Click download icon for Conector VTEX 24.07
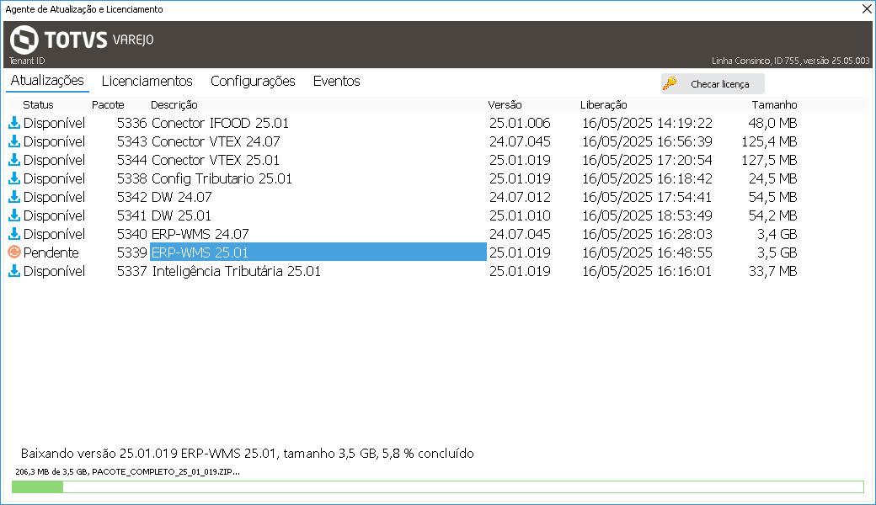 [14, 141]
